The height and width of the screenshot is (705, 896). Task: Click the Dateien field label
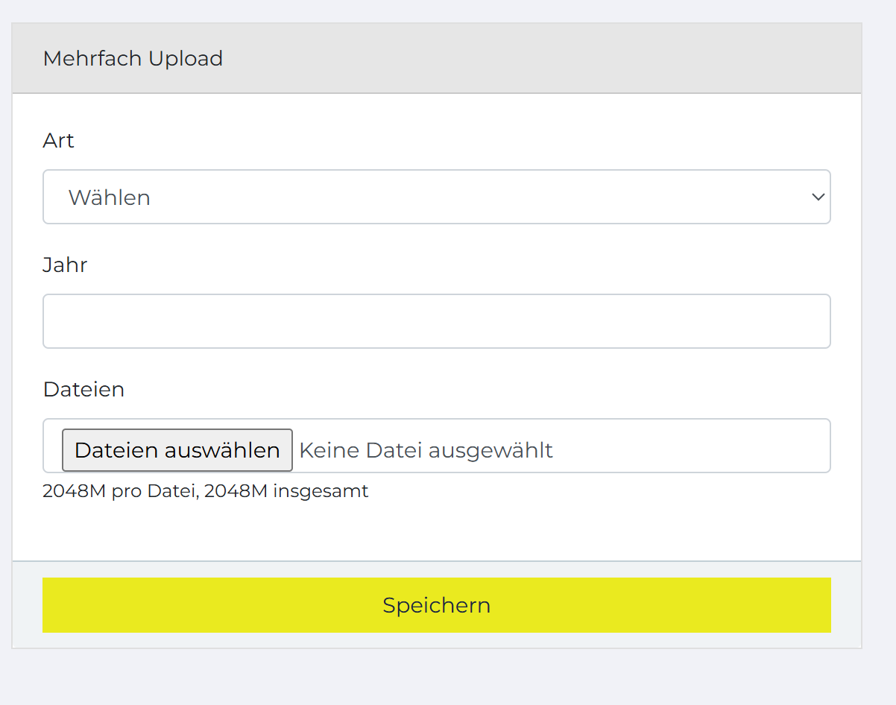[83, 389]
